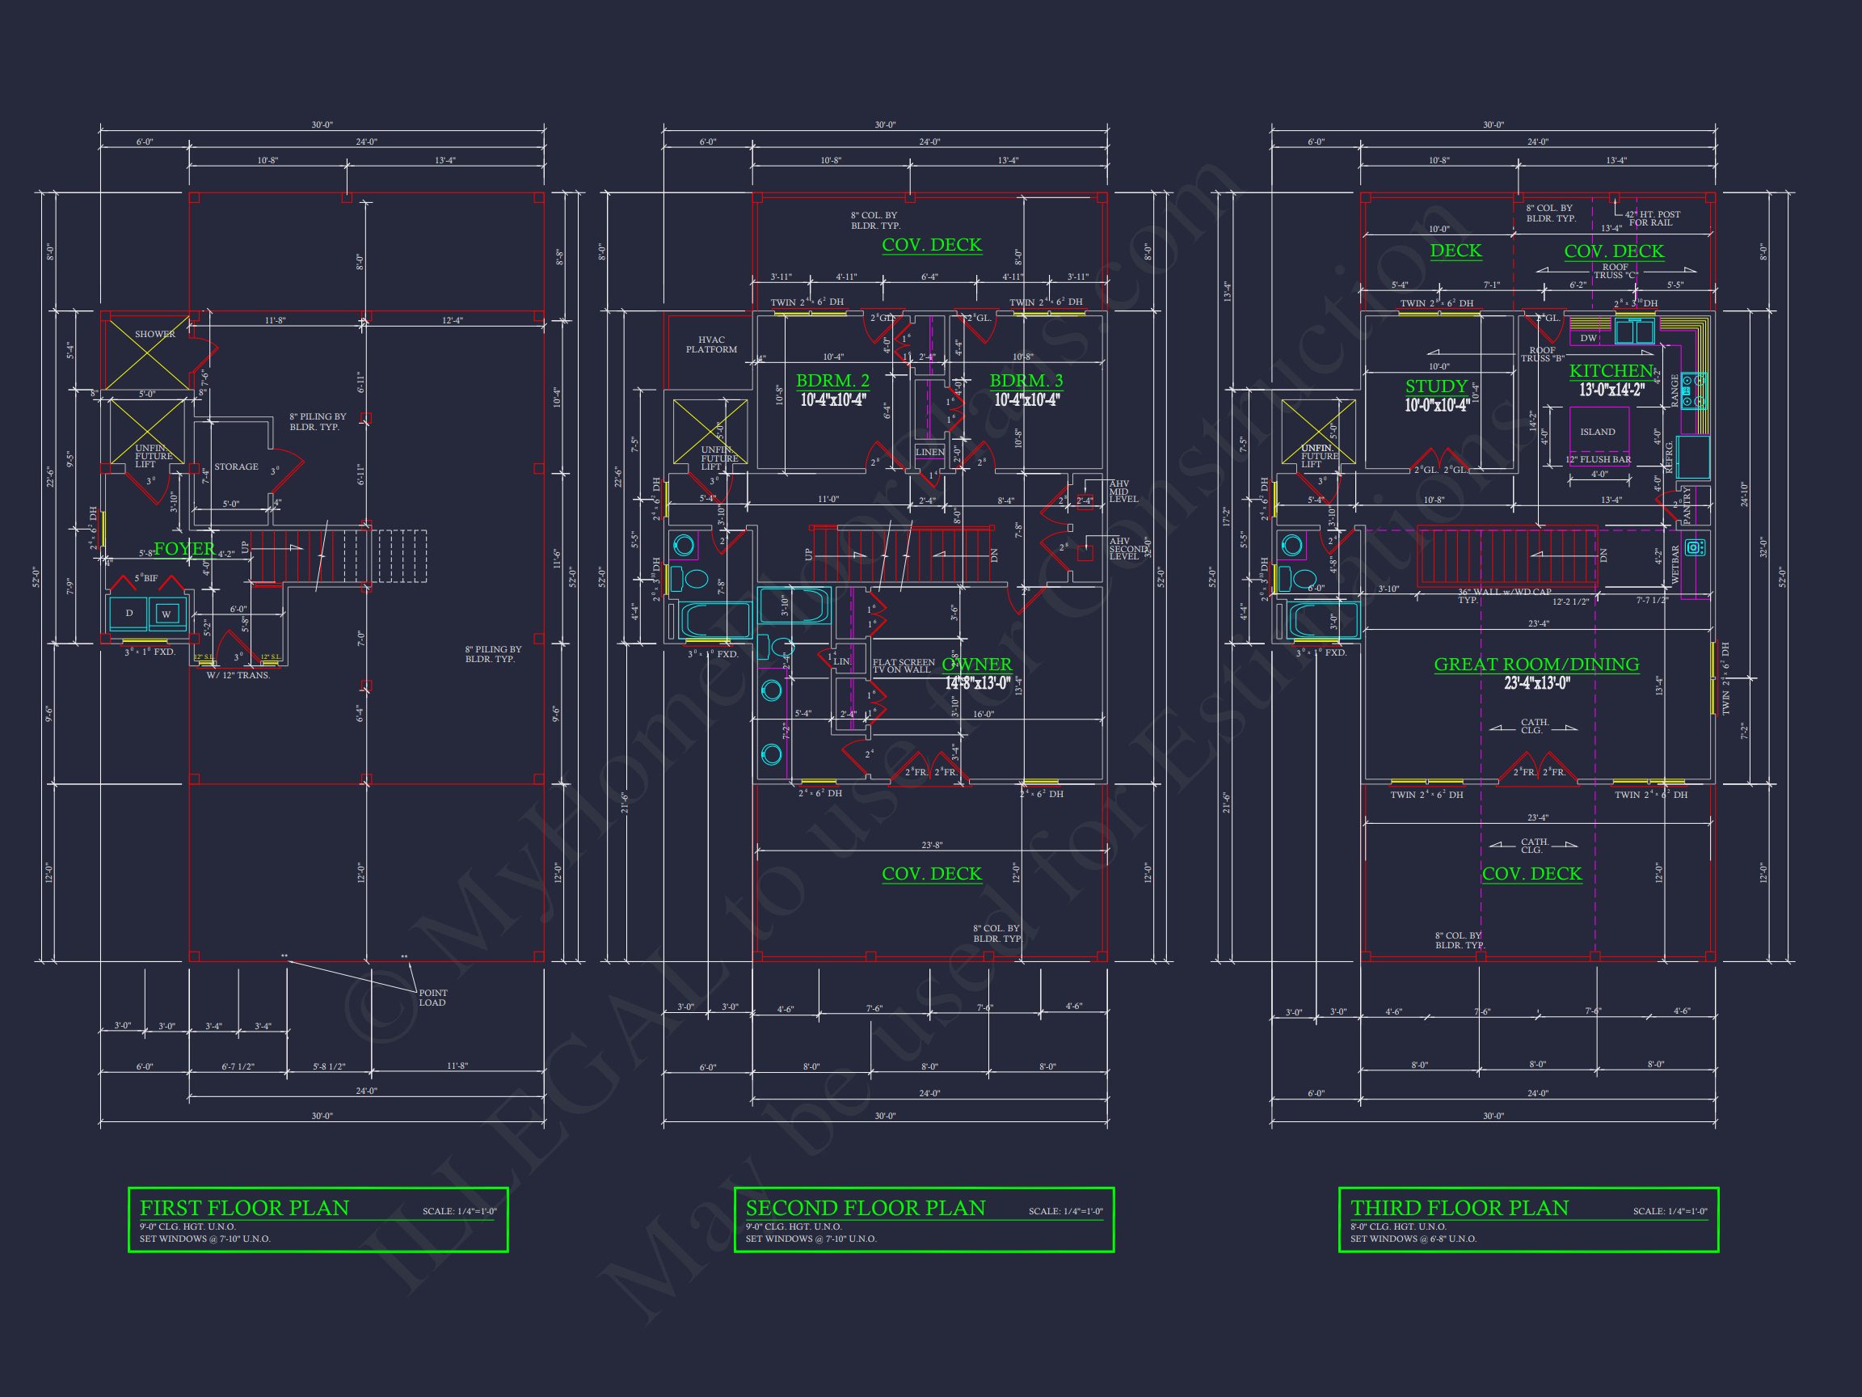
Task: Click the 10'-0"x10'-4" study size
Action: coord(1437,406)
